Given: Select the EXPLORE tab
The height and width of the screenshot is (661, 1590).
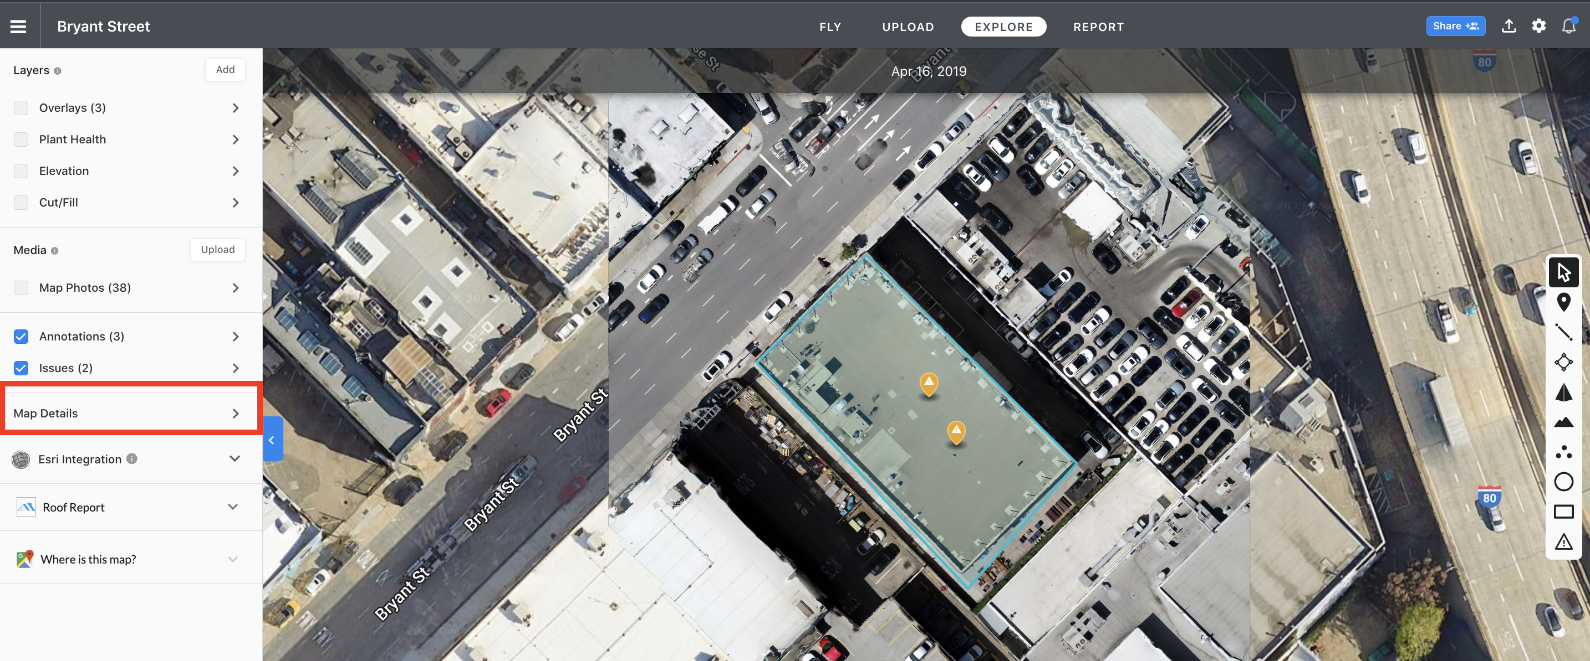Looking at the screenshot, I should [1003, 27].
